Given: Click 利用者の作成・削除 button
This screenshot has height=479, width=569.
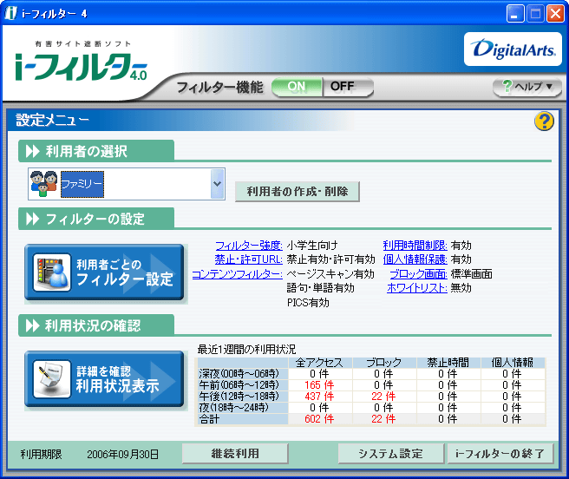Looking at the screenshot, I should 298,192.
